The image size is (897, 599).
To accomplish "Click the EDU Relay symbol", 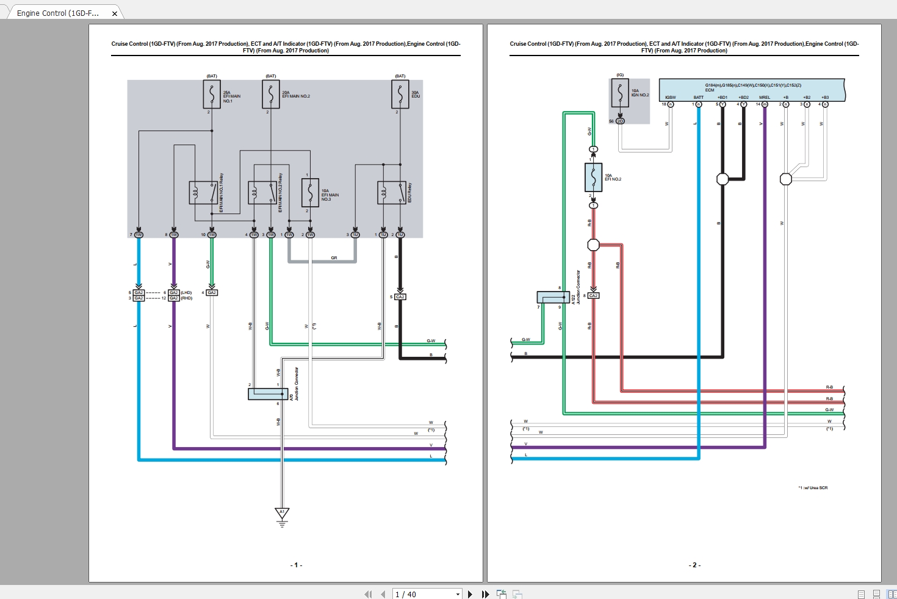I will point(392,193).
